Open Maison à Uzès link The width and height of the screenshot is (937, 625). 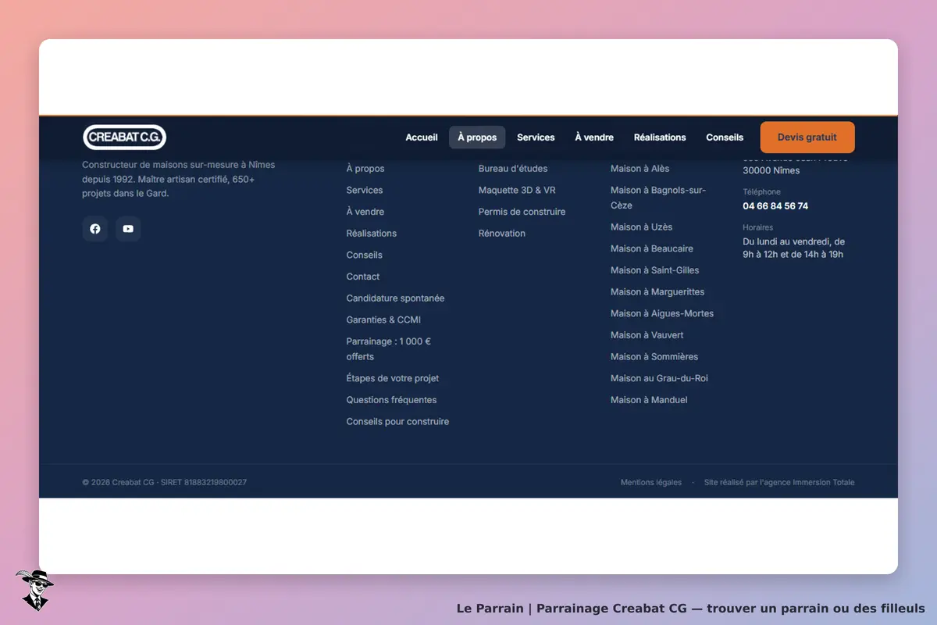point(641,227)
